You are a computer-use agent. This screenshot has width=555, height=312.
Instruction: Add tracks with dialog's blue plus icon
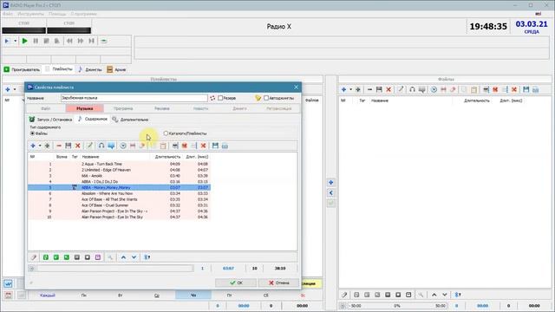(33, 146)
